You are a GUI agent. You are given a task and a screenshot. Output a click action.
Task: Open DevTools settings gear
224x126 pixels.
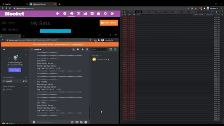pos(216,12)
